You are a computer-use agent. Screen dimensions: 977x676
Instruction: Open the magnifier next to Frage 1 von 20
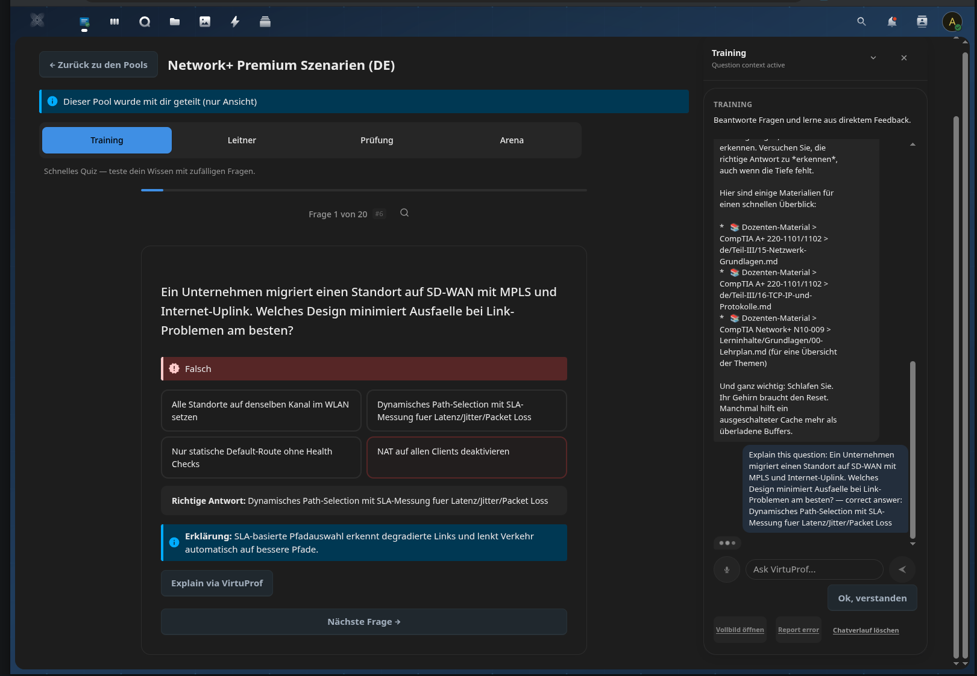tap(404, 212)
